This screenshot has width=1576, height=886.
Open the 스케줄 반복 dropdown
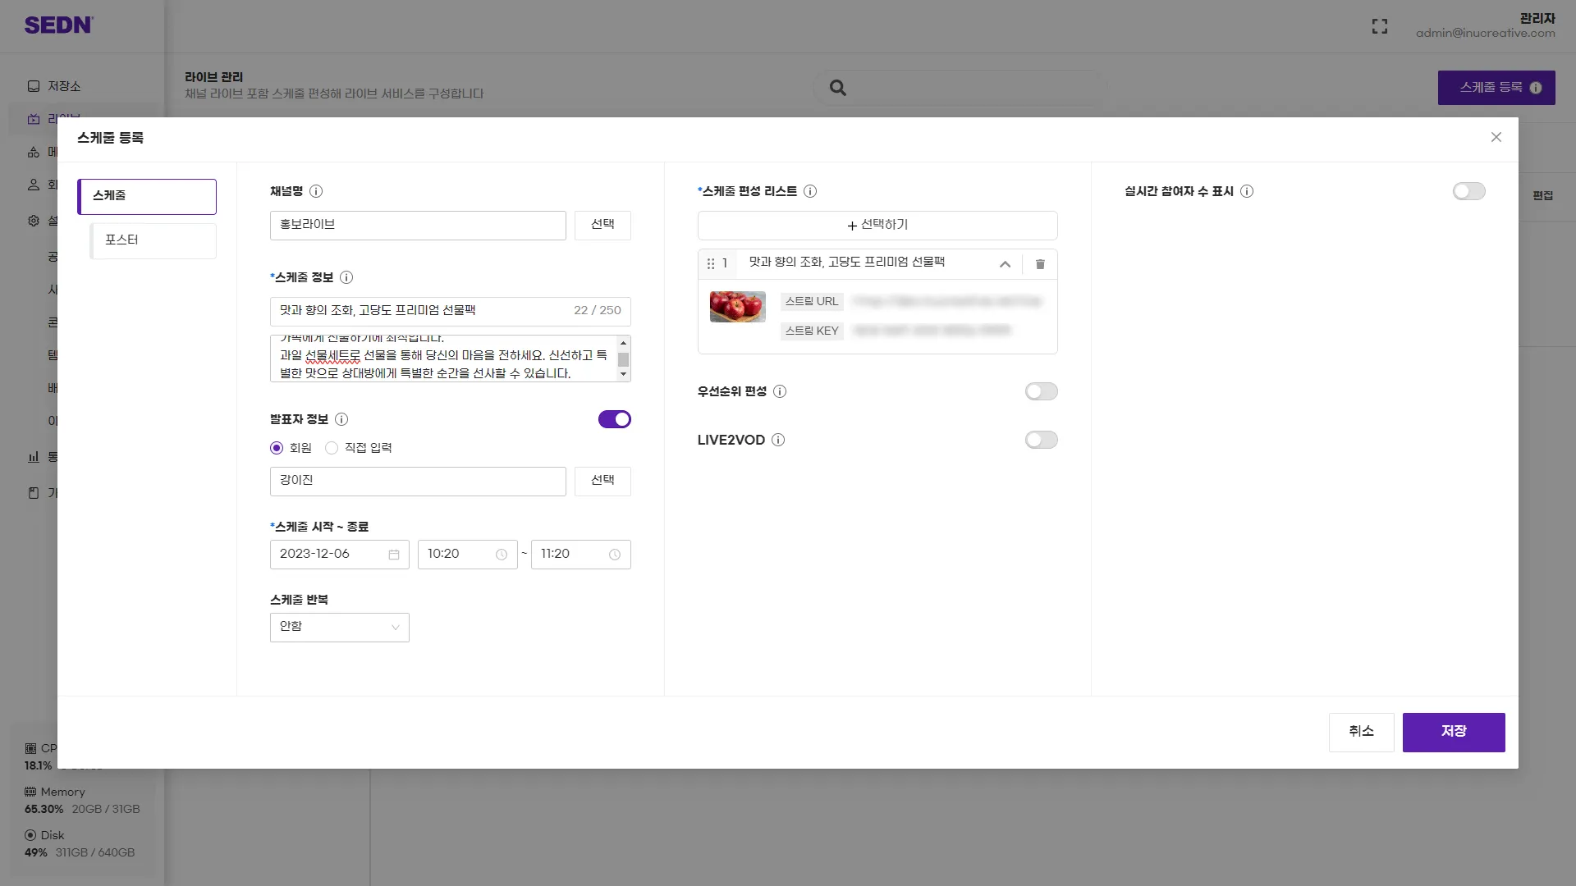[x=339, y=628]
